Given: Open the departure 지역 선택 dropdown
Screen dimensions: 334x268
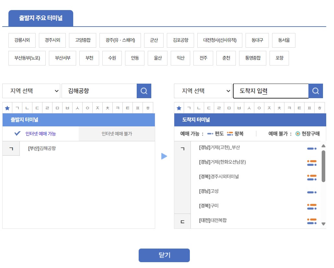Looking at the screenshot, I should tap(31, 91).
